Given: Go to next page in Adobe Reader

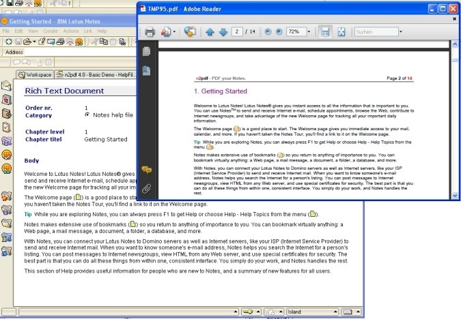Looking at the screenshot, I should (223, 32).
